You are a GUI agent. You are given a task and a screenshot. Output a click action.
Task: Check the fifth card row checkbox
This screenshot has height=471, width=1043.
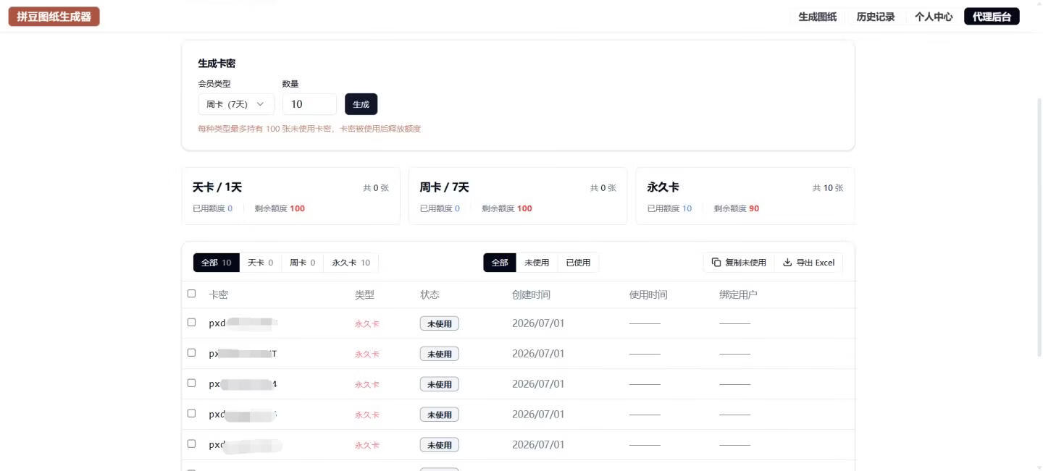click(x=191, y=444)
